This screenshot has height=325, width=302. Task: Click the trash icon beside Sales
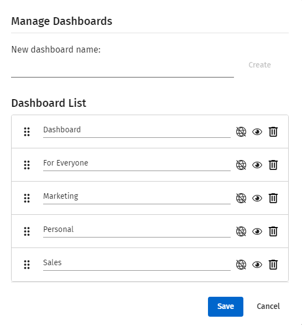273,265
